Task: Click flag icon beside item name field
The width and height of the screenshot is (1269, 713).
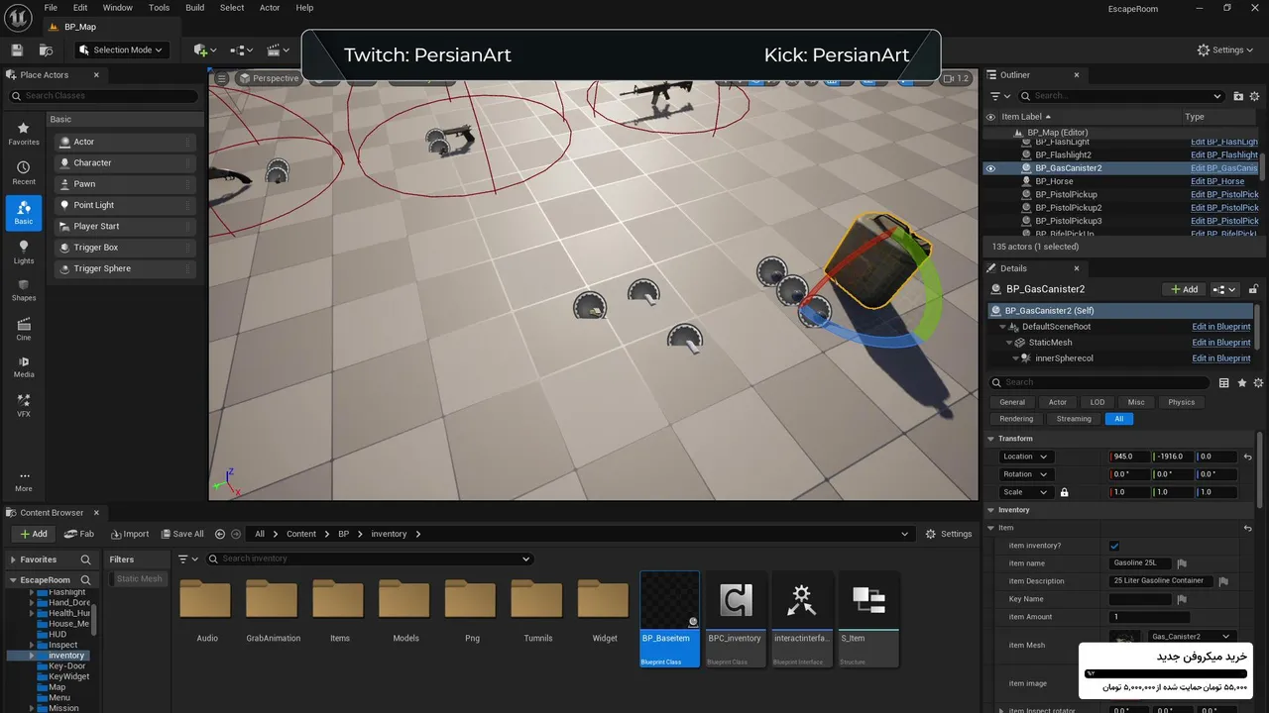Action: [x=1182, y=563]
